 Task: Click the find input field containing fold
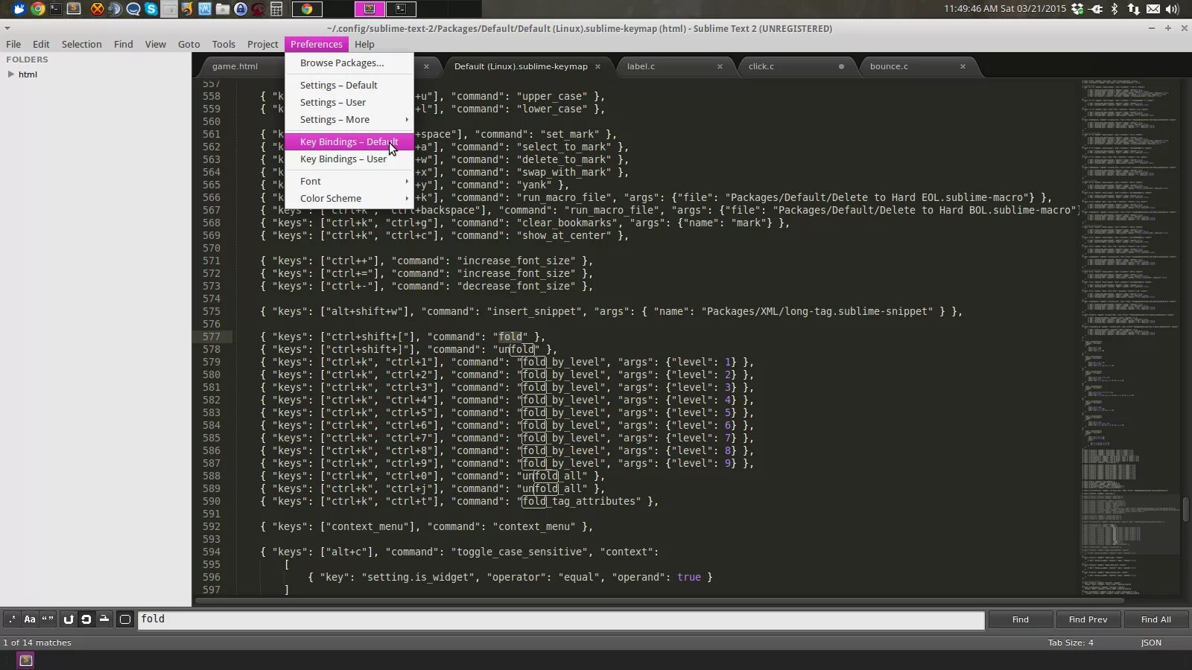[561, 620]
